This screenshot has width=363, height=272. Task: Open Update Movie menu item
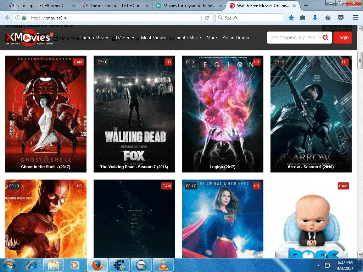(x=187, y=38)
